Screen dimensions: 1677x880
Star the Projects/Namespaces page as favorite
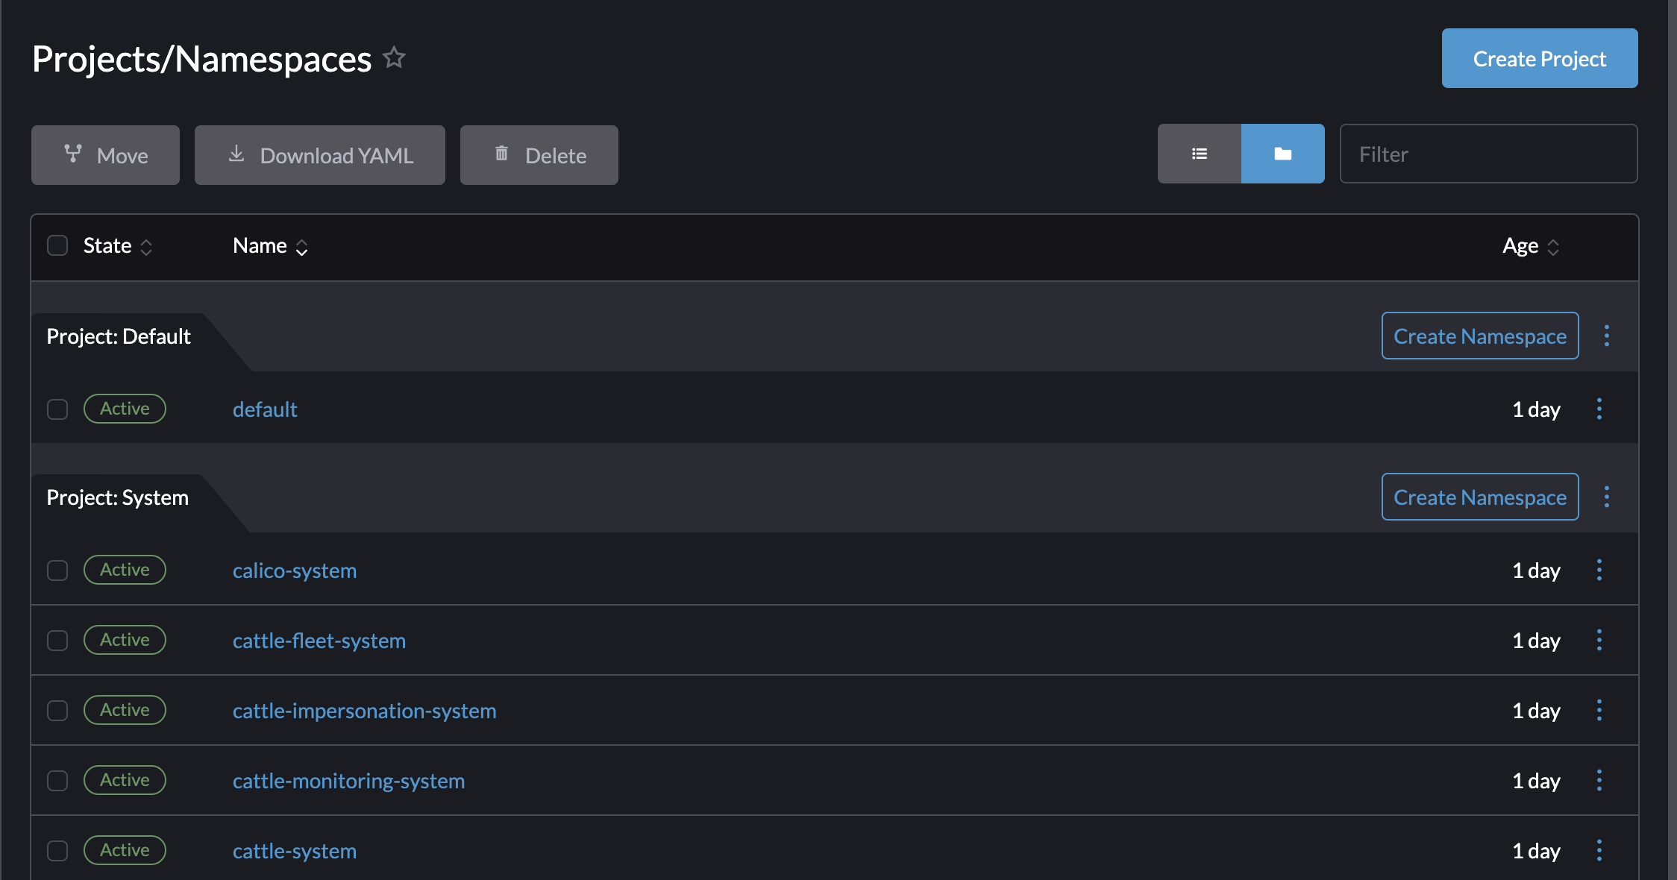(395, 57)
